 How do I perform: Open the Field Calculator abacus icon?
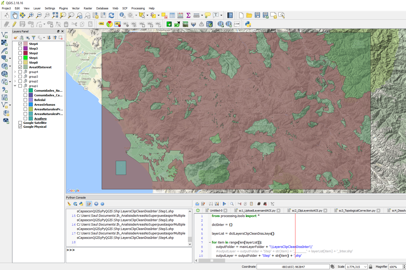(180, 15)
